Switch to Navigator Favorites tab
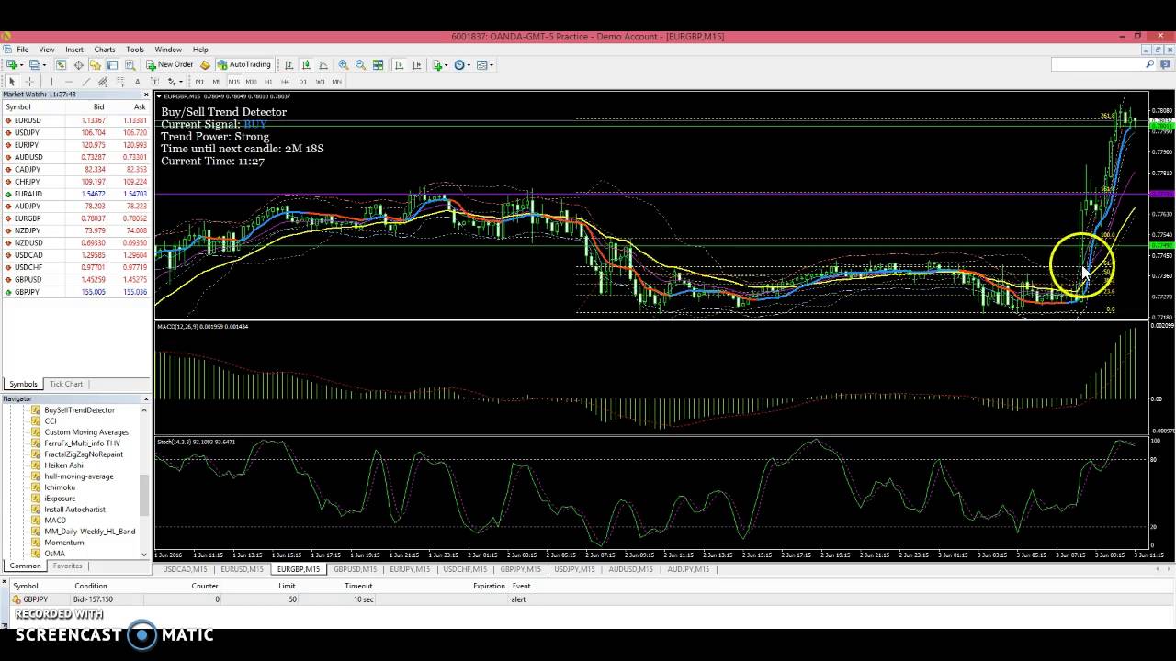The image size is (1176, 661). tap(67, 566)
